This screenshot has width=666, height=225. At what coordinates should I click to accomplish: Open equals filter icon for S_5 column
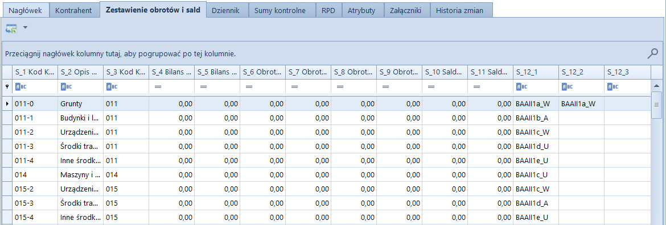[203, 86]
